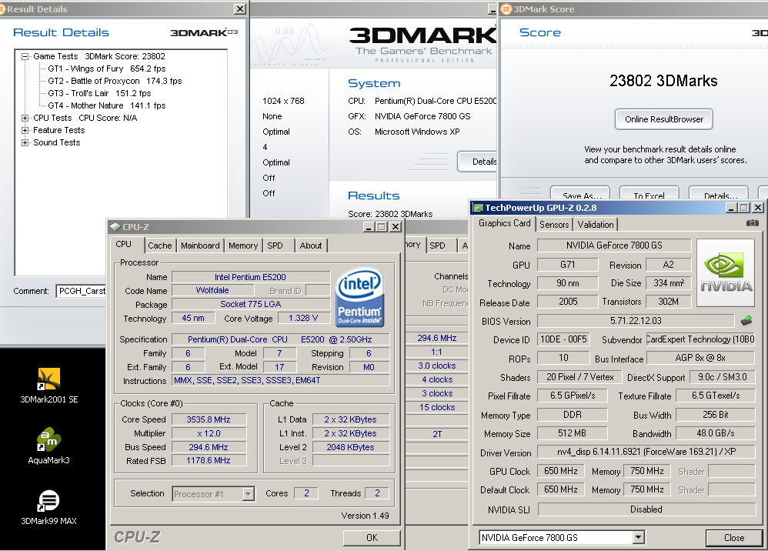Click the NVIDIA logo in GPU-Z
This screenshot has height=551, width=768.
[x=726, y=272]
